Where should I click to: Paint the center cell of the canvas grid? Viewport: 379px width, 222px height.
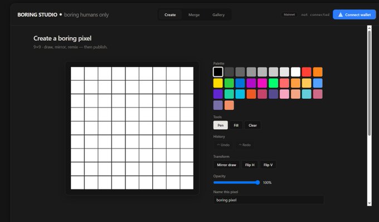132,128
